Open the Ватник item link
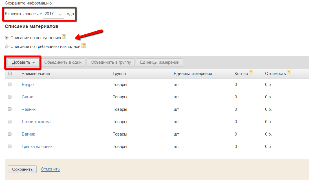The height and width of the screenshot is (186, 313). 28,134
